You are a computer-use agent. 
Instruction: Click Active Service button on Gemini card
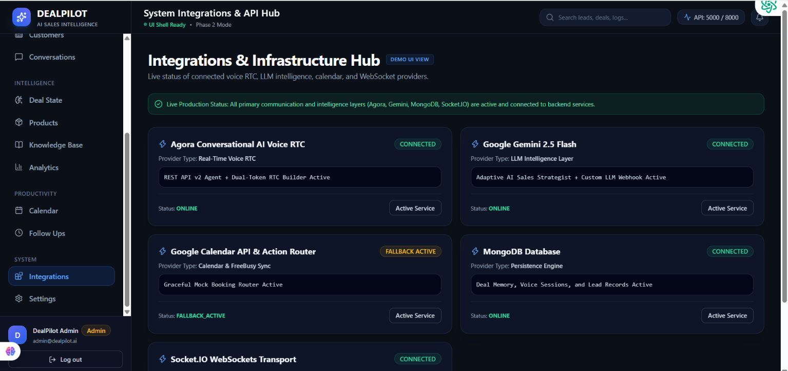[727, 208]
